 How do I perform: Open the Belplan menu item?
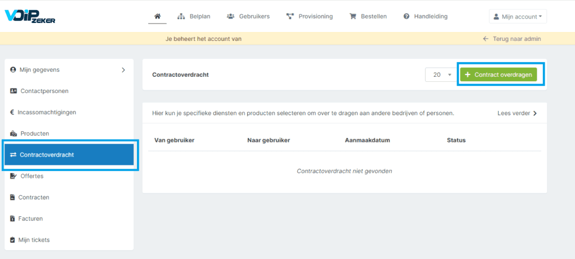[193, 16]
